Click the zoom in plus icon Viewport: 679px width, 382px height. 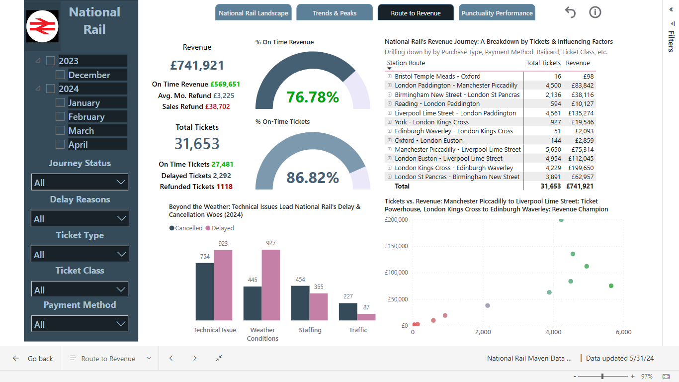633,377
